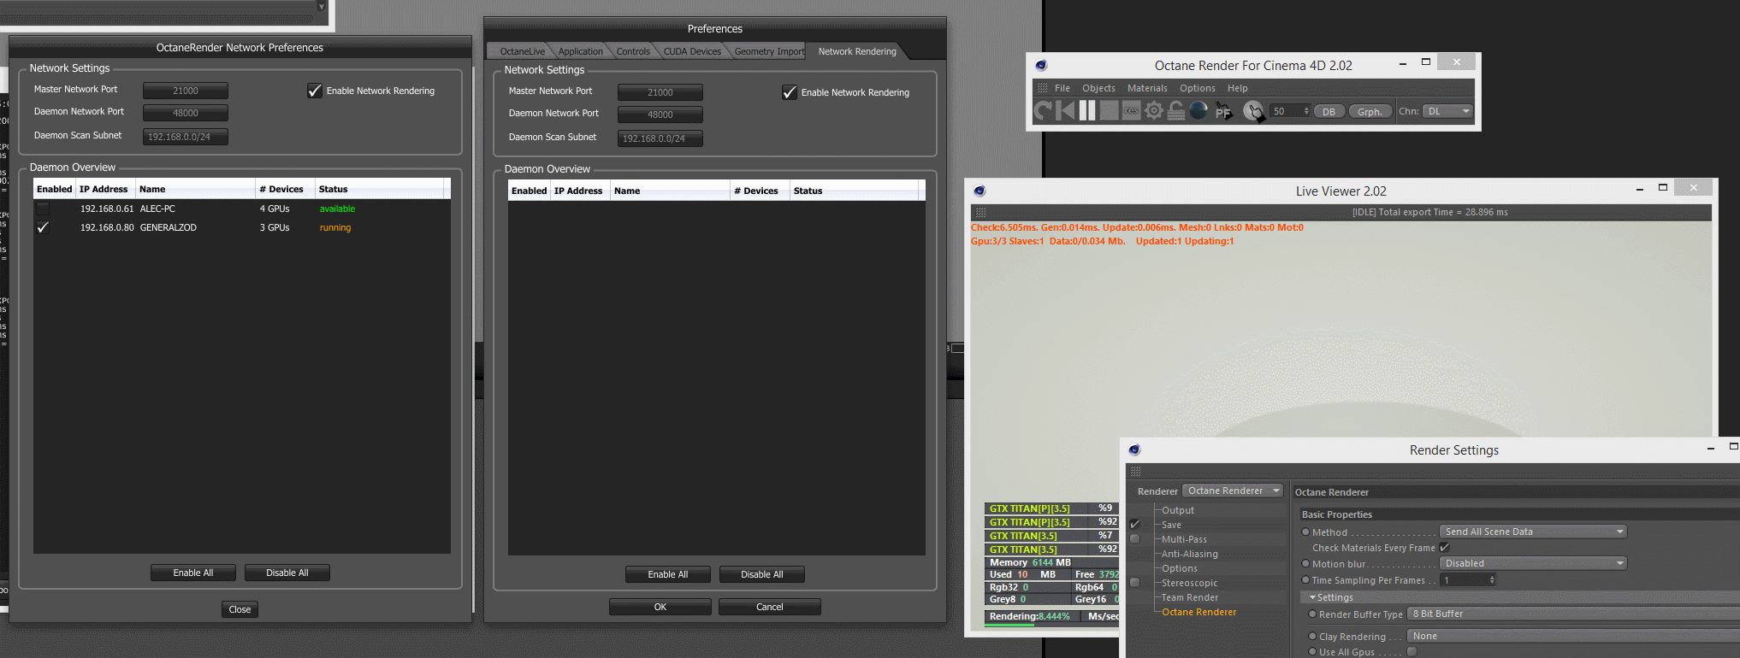Click the Render Settings grip handle icon

click(x=1135, y=472)
